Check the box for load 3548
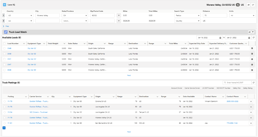 point(4,70)
